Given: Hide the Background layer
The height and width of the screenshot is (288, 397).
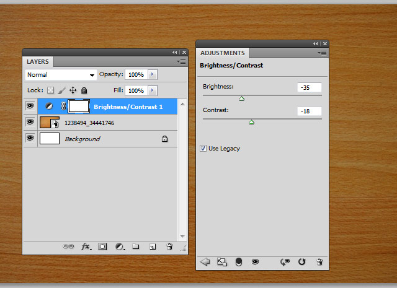Looking at the screenshot, I should tap(30, 139).
